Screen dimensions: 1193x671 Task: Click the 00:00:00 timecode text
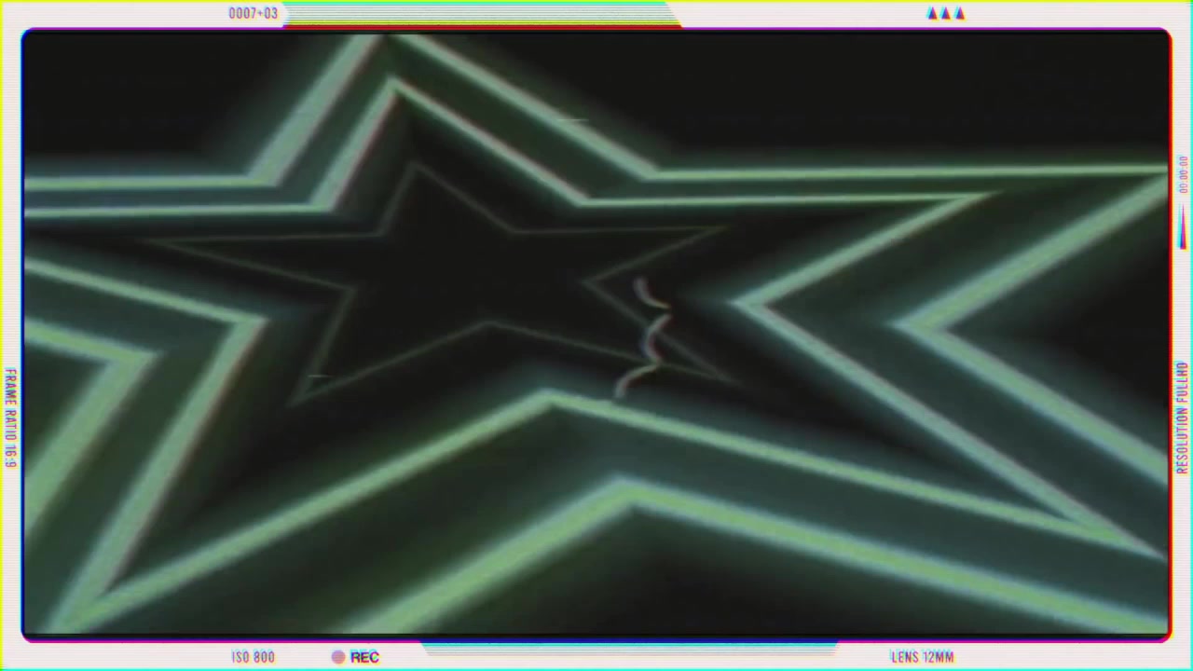pyautogui.click(x=1182, y=175)
